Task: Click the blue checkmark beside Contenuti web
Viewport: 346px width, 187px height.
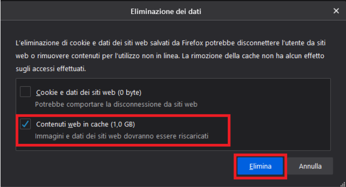Action: tap(25, 124)
